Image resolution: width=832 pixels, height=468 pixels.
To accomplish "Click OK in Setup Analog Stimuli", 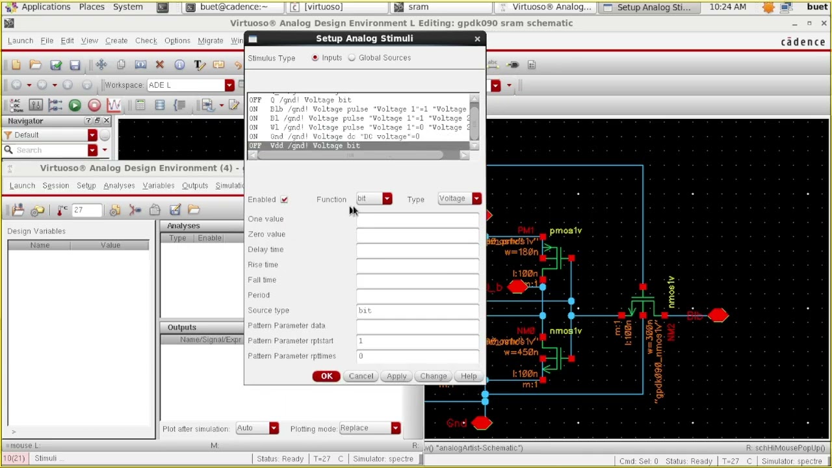I will pyautogui.click(x=326, y=376).
